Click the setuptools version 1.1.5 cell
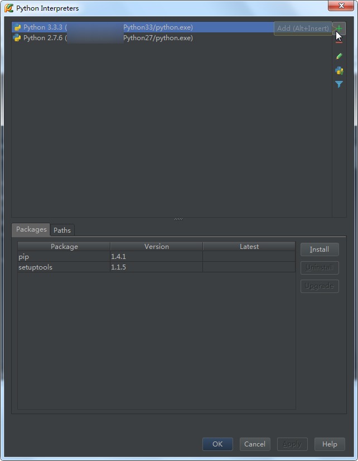 coord(157,267)
